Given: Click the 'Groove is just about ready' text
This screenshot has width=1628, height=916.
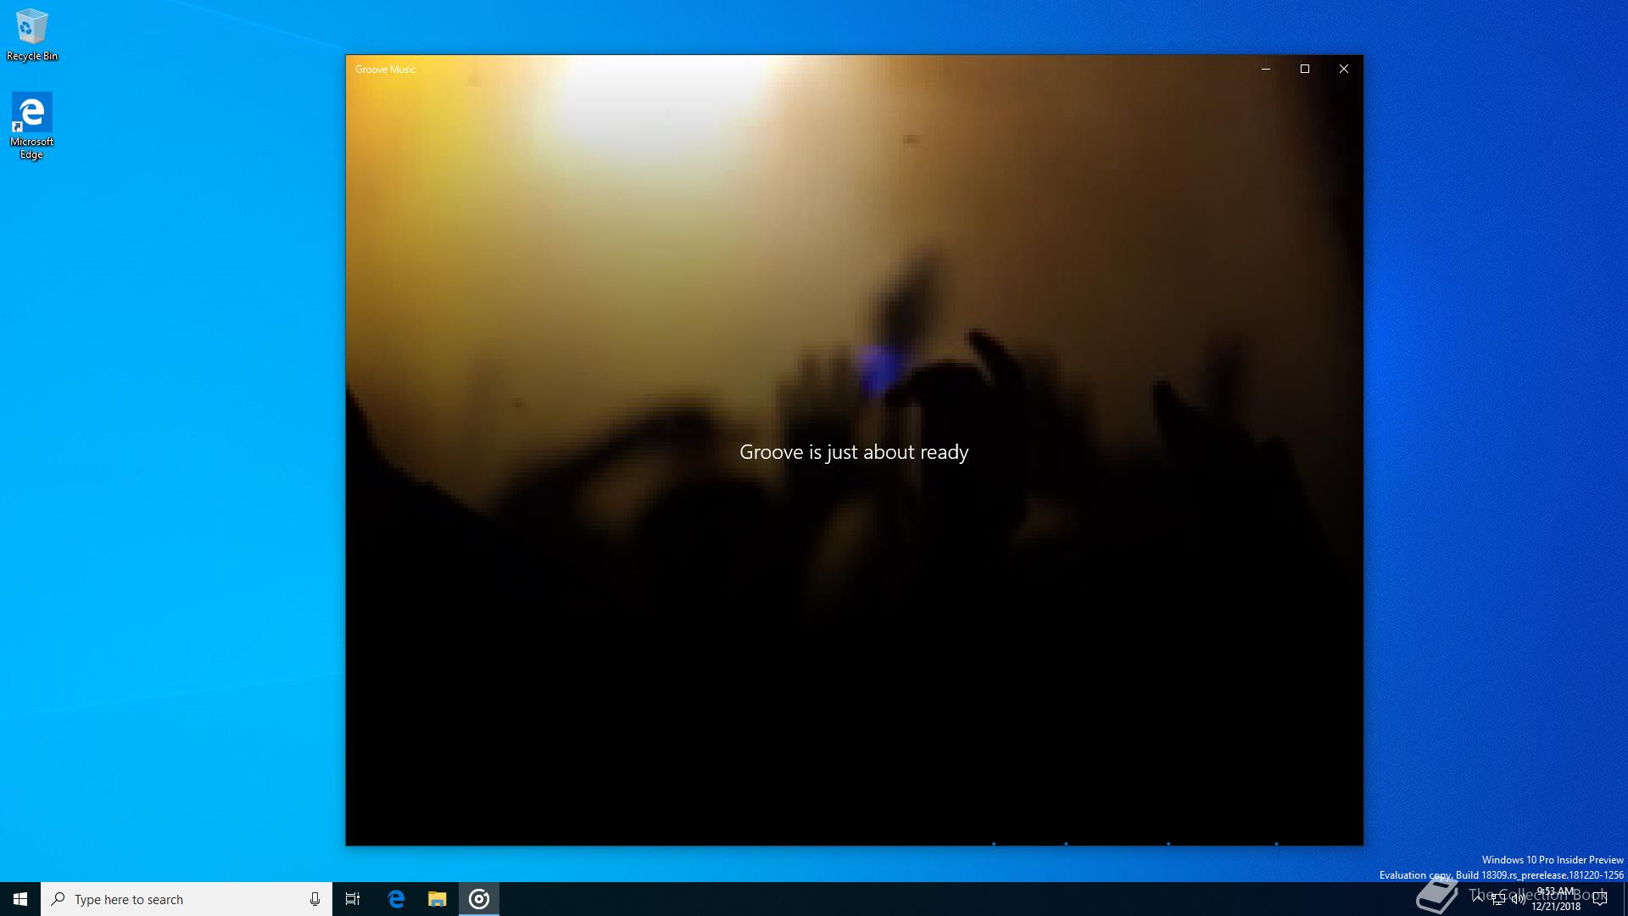Looking at the screenshot, I should point(854,452).
